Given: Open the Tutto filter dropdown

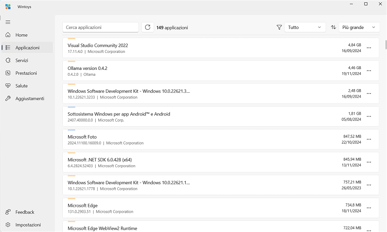Looking at the screenshot, I should 305,27.
